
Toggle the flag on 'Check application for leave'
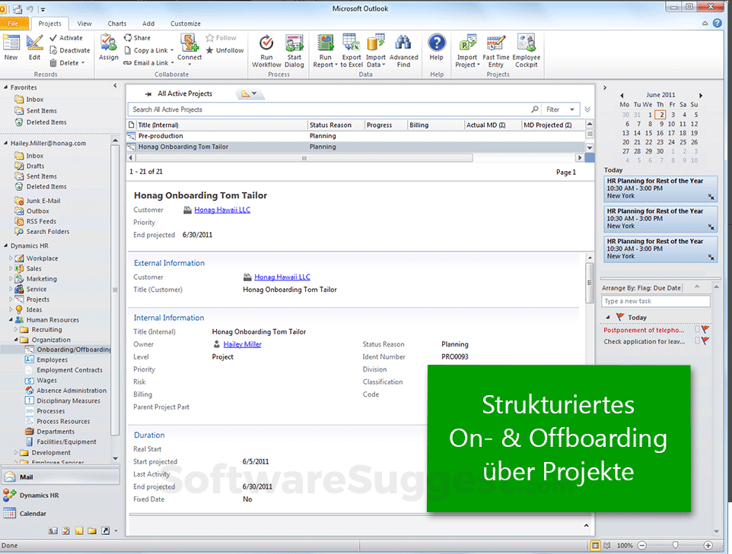[x=704, y=341]
